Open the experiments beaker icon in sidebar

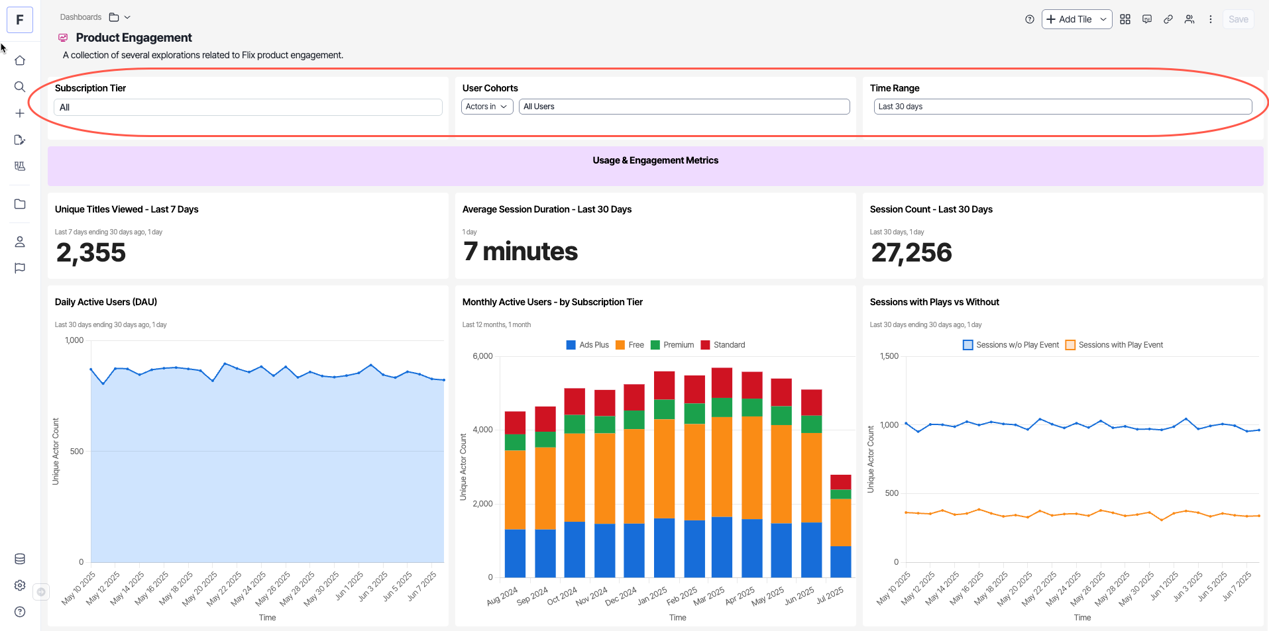[20, 166]
